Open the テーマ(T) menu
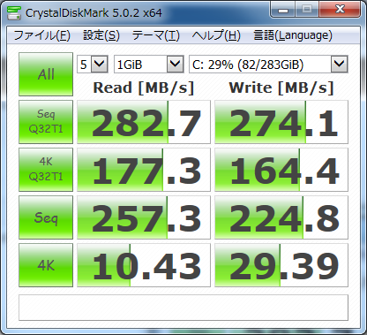The width and height of the screenshot is (367, 335). (155, 35)
